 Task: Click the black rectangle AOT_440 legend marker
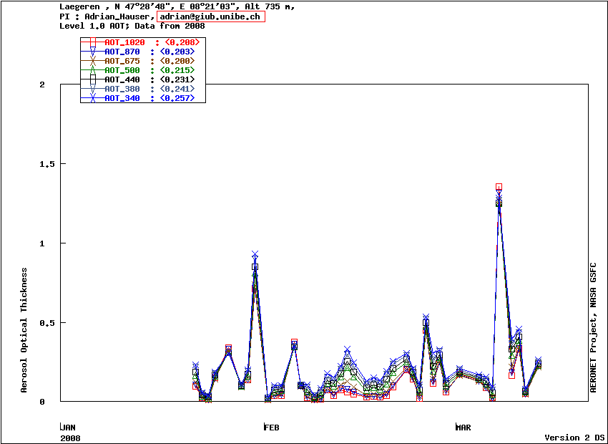pos(92,79)
